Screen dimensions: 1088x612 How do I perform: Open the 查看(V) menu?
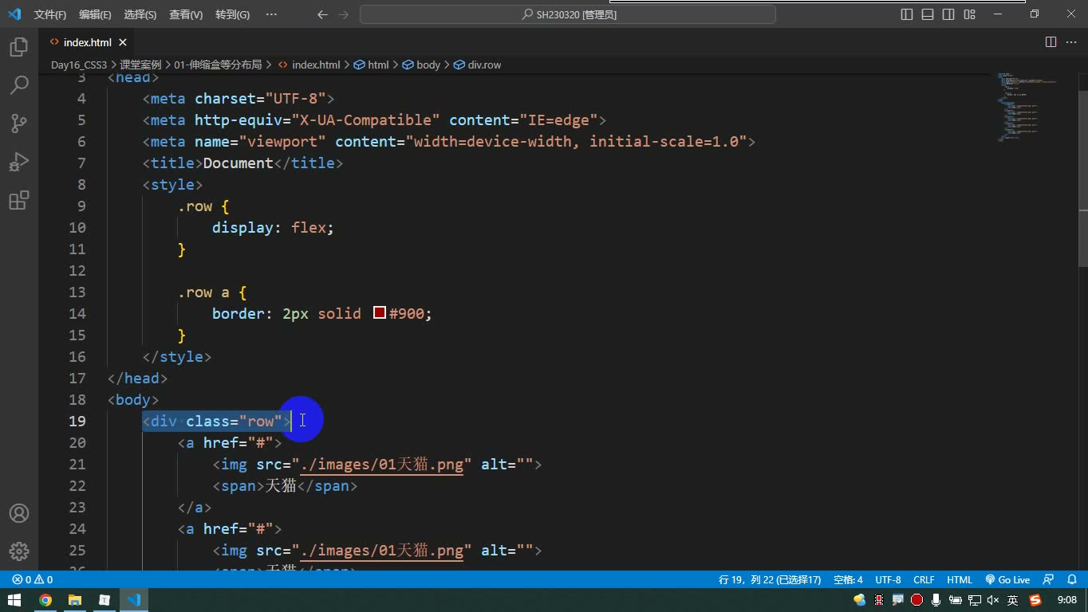(x=186, y=14)
